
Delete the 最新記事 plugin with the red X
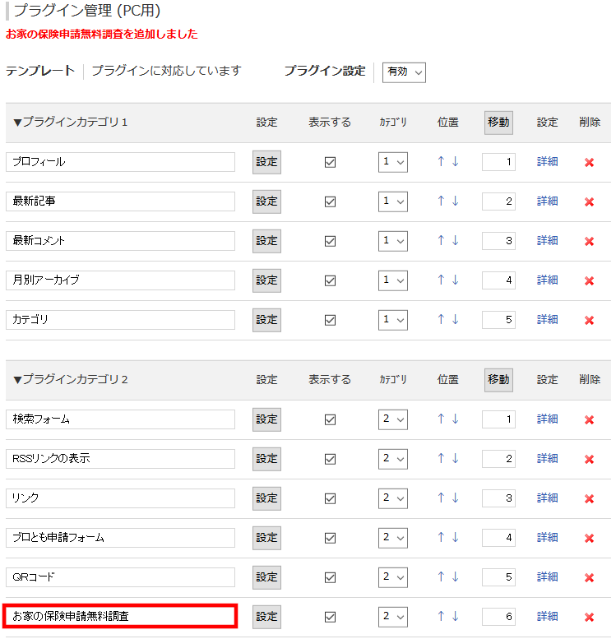point(589,202)
